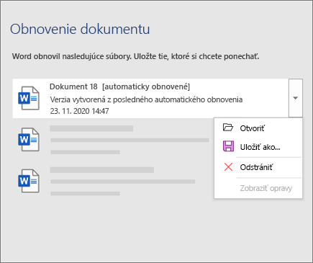Choose Odstrániť from the context menu

click(258, 167)
